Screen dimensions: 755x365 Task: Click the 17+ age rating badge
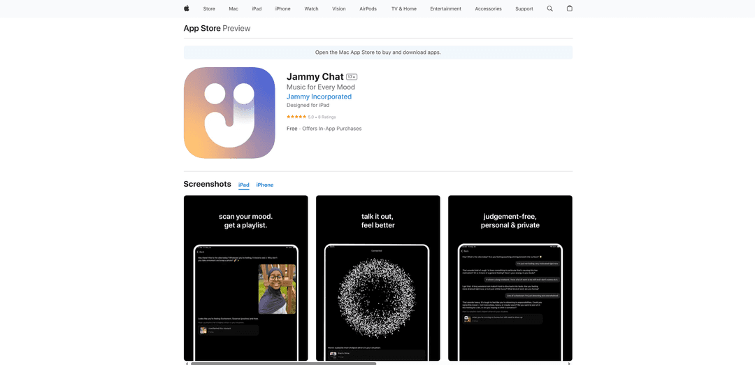[352, 77]
